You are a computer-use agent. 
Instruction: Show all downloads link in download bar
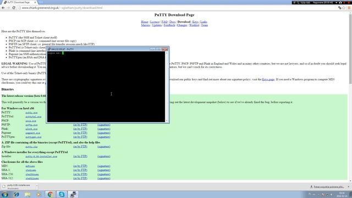(x=327, y=187)
